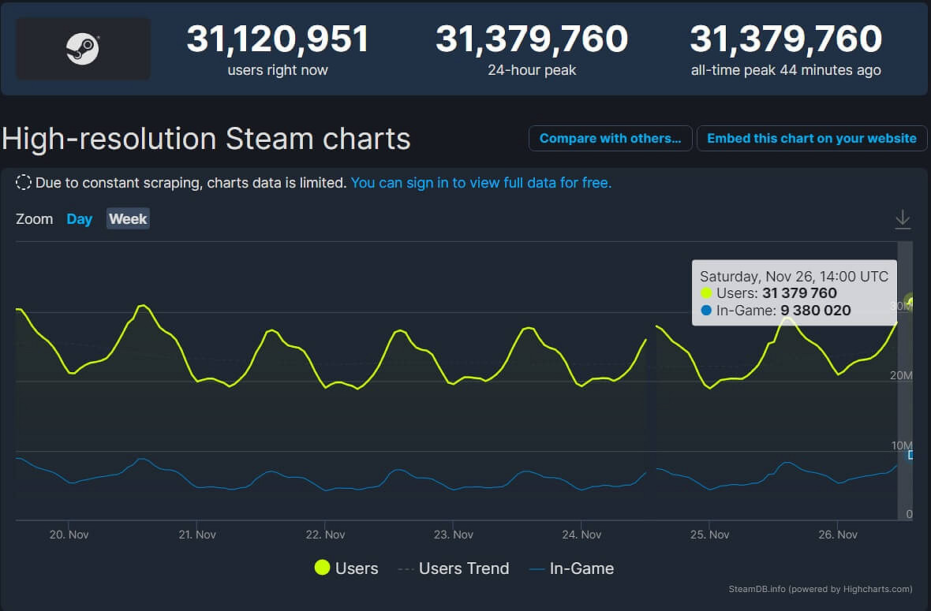Switch zoom to Day view
This screenshot has width=931, height=611.
click(x=79, y=219)
